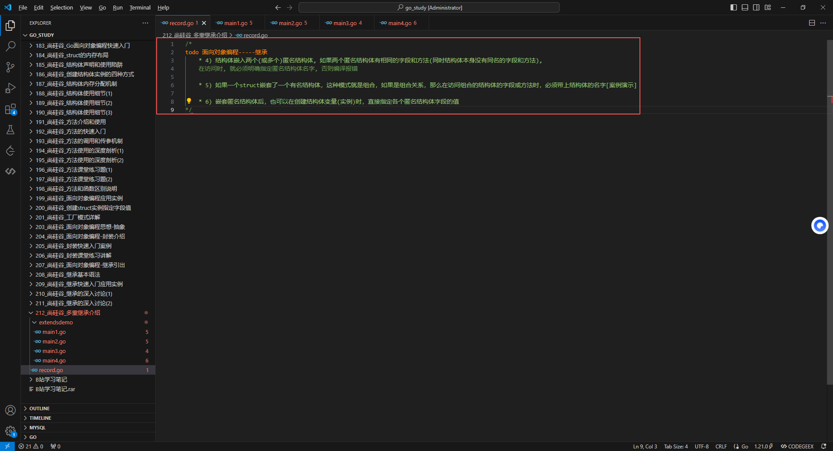The width and height of the screenshot is (833, 451).
Task: Select language mode Go in status bar
Action: point(744,446)
